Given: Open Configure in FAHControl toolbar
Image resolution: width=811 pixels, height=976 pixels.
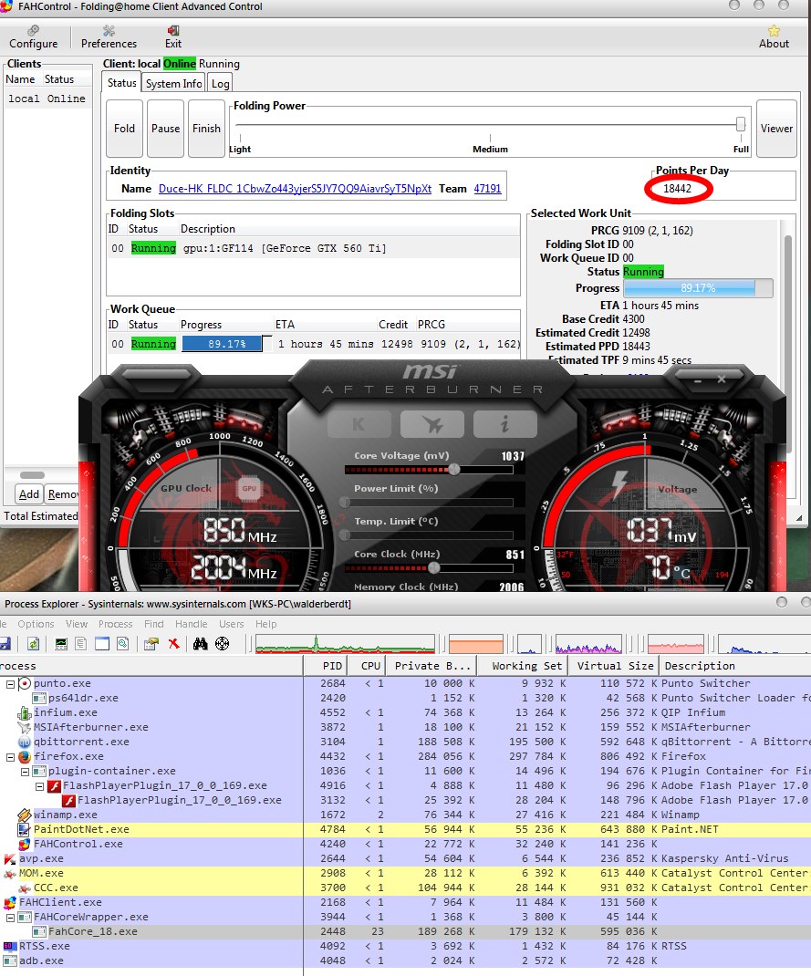Looking at the screenshot, I should pos(33,37).
